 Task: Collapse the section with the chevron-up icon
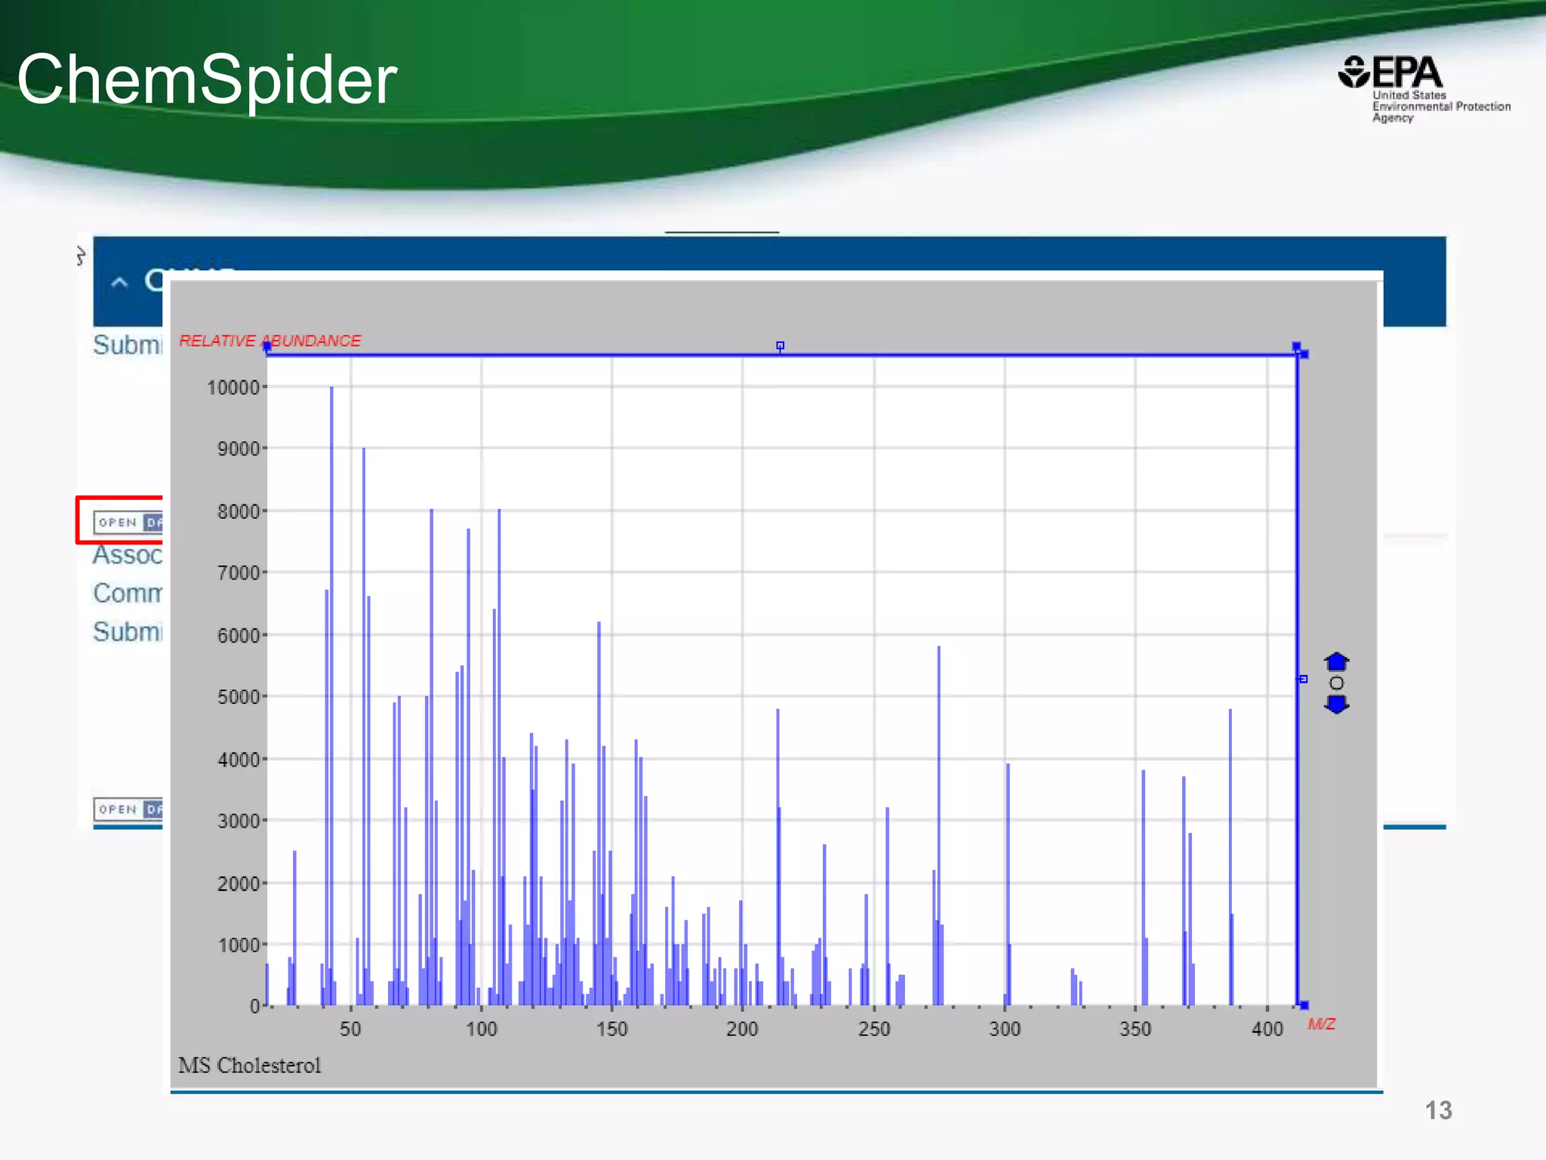pyautogui.click(x=119, y=282)
